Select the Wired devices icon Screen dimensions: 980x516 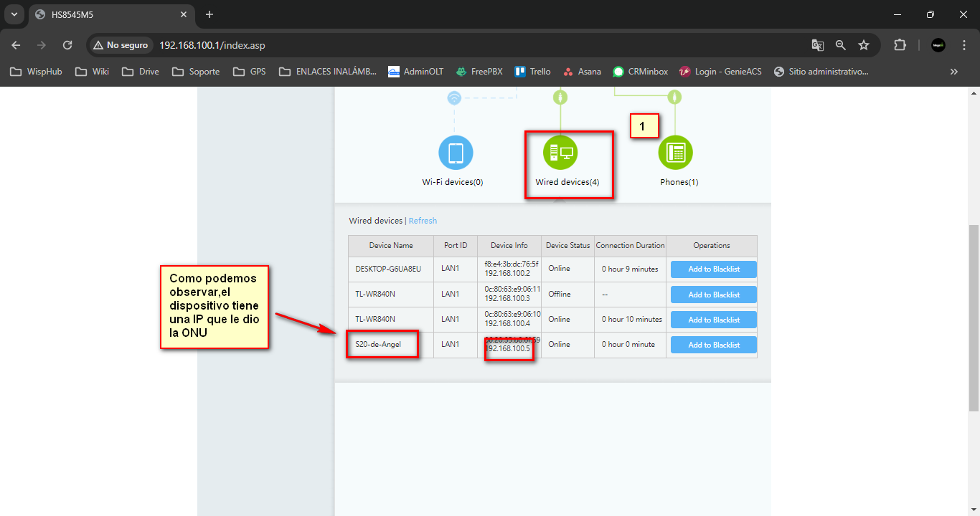pos(560,153)
